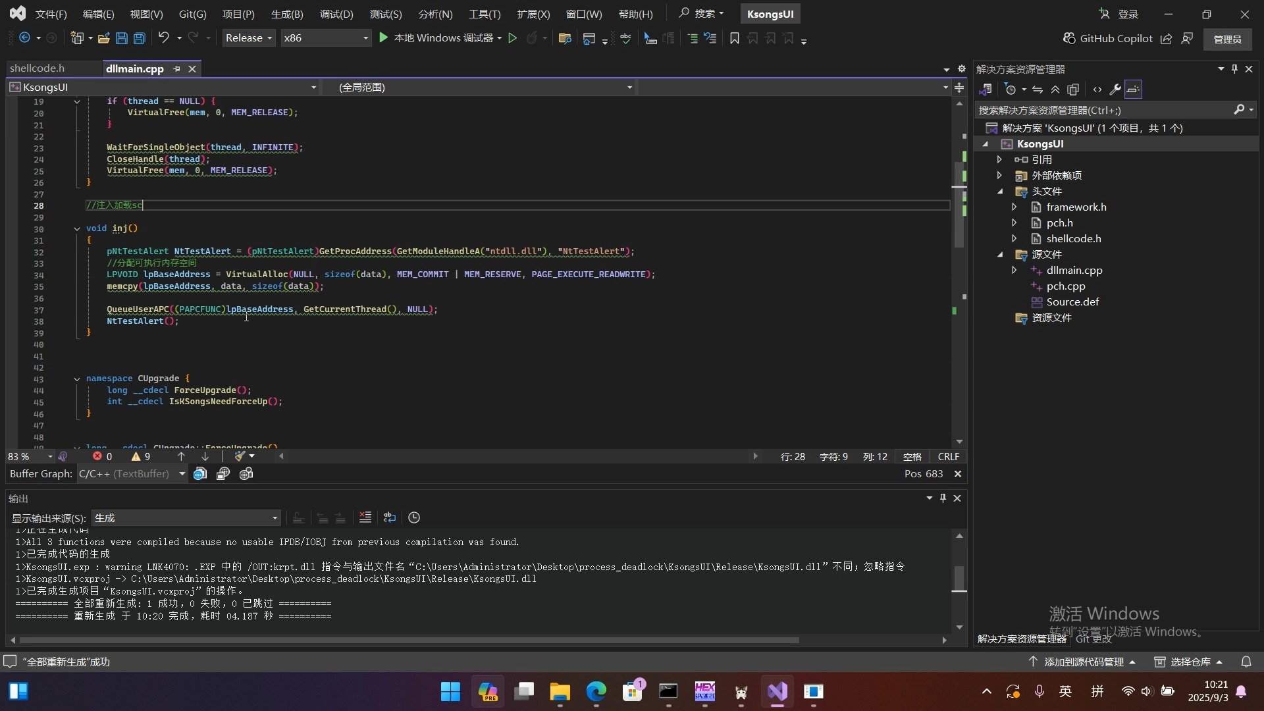Select shellcode.h in Solution Explorer
Image resolution: width=1264 pixels, height=711 pixels.
click(1073, 238)
